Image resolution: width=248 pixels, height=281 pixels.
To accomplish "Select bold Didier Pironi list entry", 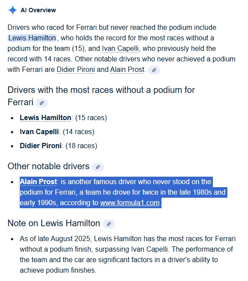I will coord(40,146).
